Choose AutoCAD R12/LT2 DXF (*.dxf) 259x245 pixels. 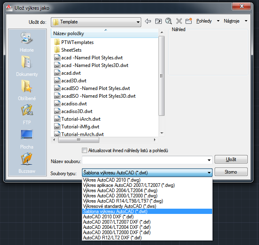coord(147,238)
